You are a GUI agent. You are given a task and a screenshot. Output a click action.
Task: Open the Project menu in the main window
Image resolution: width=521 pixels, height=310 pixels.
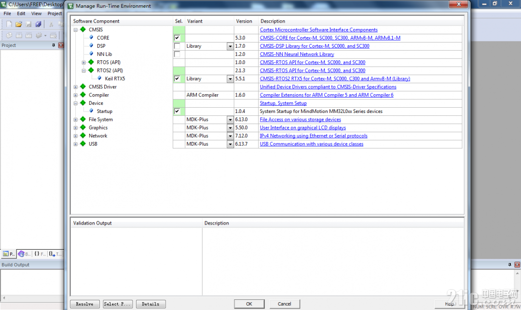(x=55, y=14)
